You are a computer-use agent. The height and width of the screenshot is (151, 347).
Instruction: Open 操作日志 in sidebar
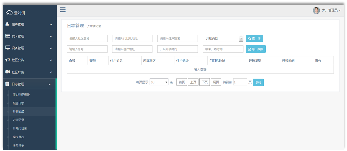[x=18, y=137]
